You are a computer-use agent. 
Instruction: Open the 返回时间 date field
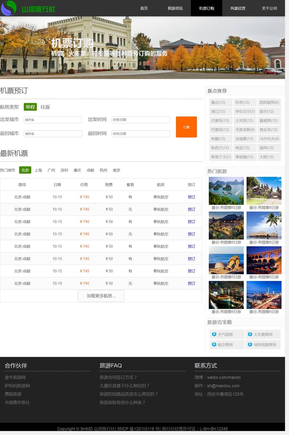pyautogui.click(x=141, y=134)
